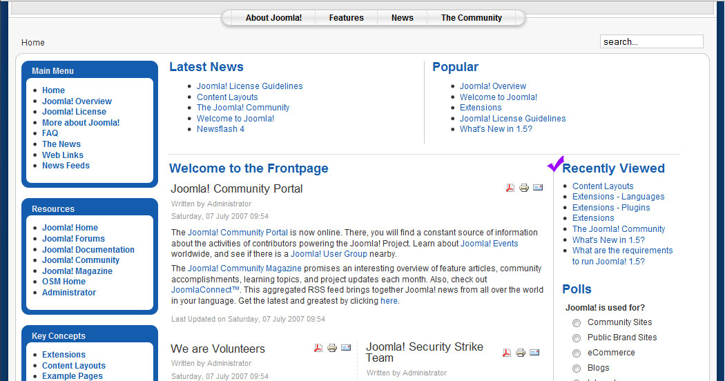Open PDF icon for We are Volunteers

318,348
